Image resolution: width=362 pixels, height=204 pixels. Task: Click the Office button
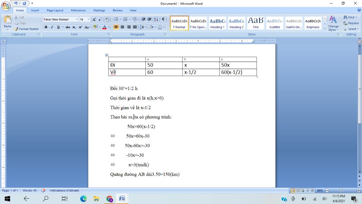[x=6, y=6]
